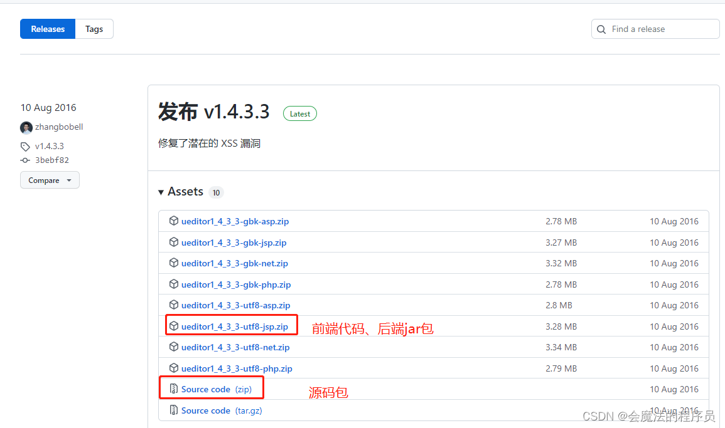
Task: Click package icon for gbk-net.zip
Action: (174, 263)
